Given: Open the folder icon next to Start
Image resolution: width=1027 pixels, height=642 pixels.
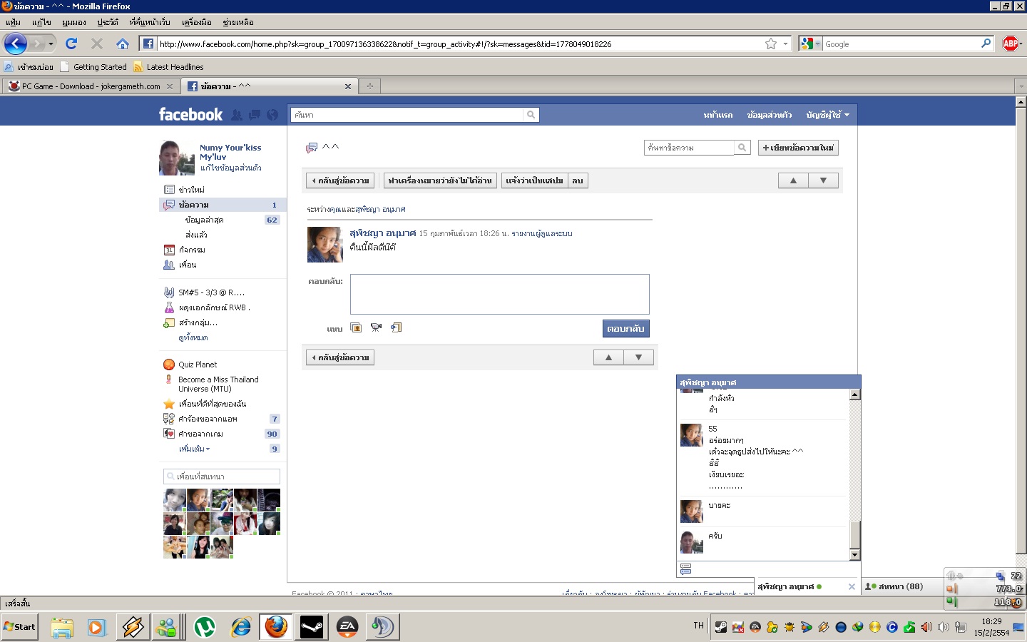Looking at the screenshot, I should tap(62, 628).
